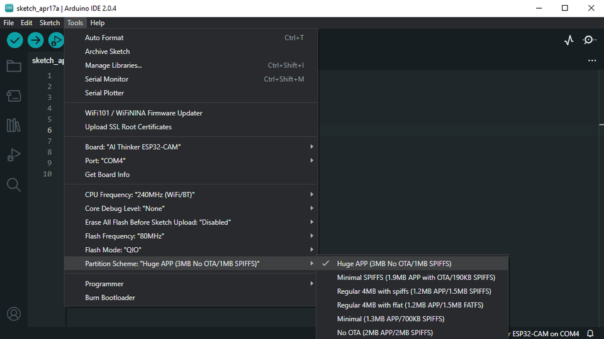This screenshot has height=339, width=604.
Task: Open the Sketchbook folder sidebar icon
Action: 13,66
